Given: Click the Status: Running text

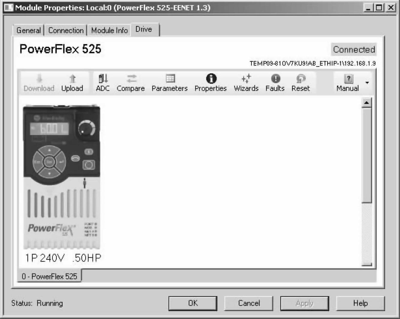Looking at the screenshot, I should (x=37, y=303).
